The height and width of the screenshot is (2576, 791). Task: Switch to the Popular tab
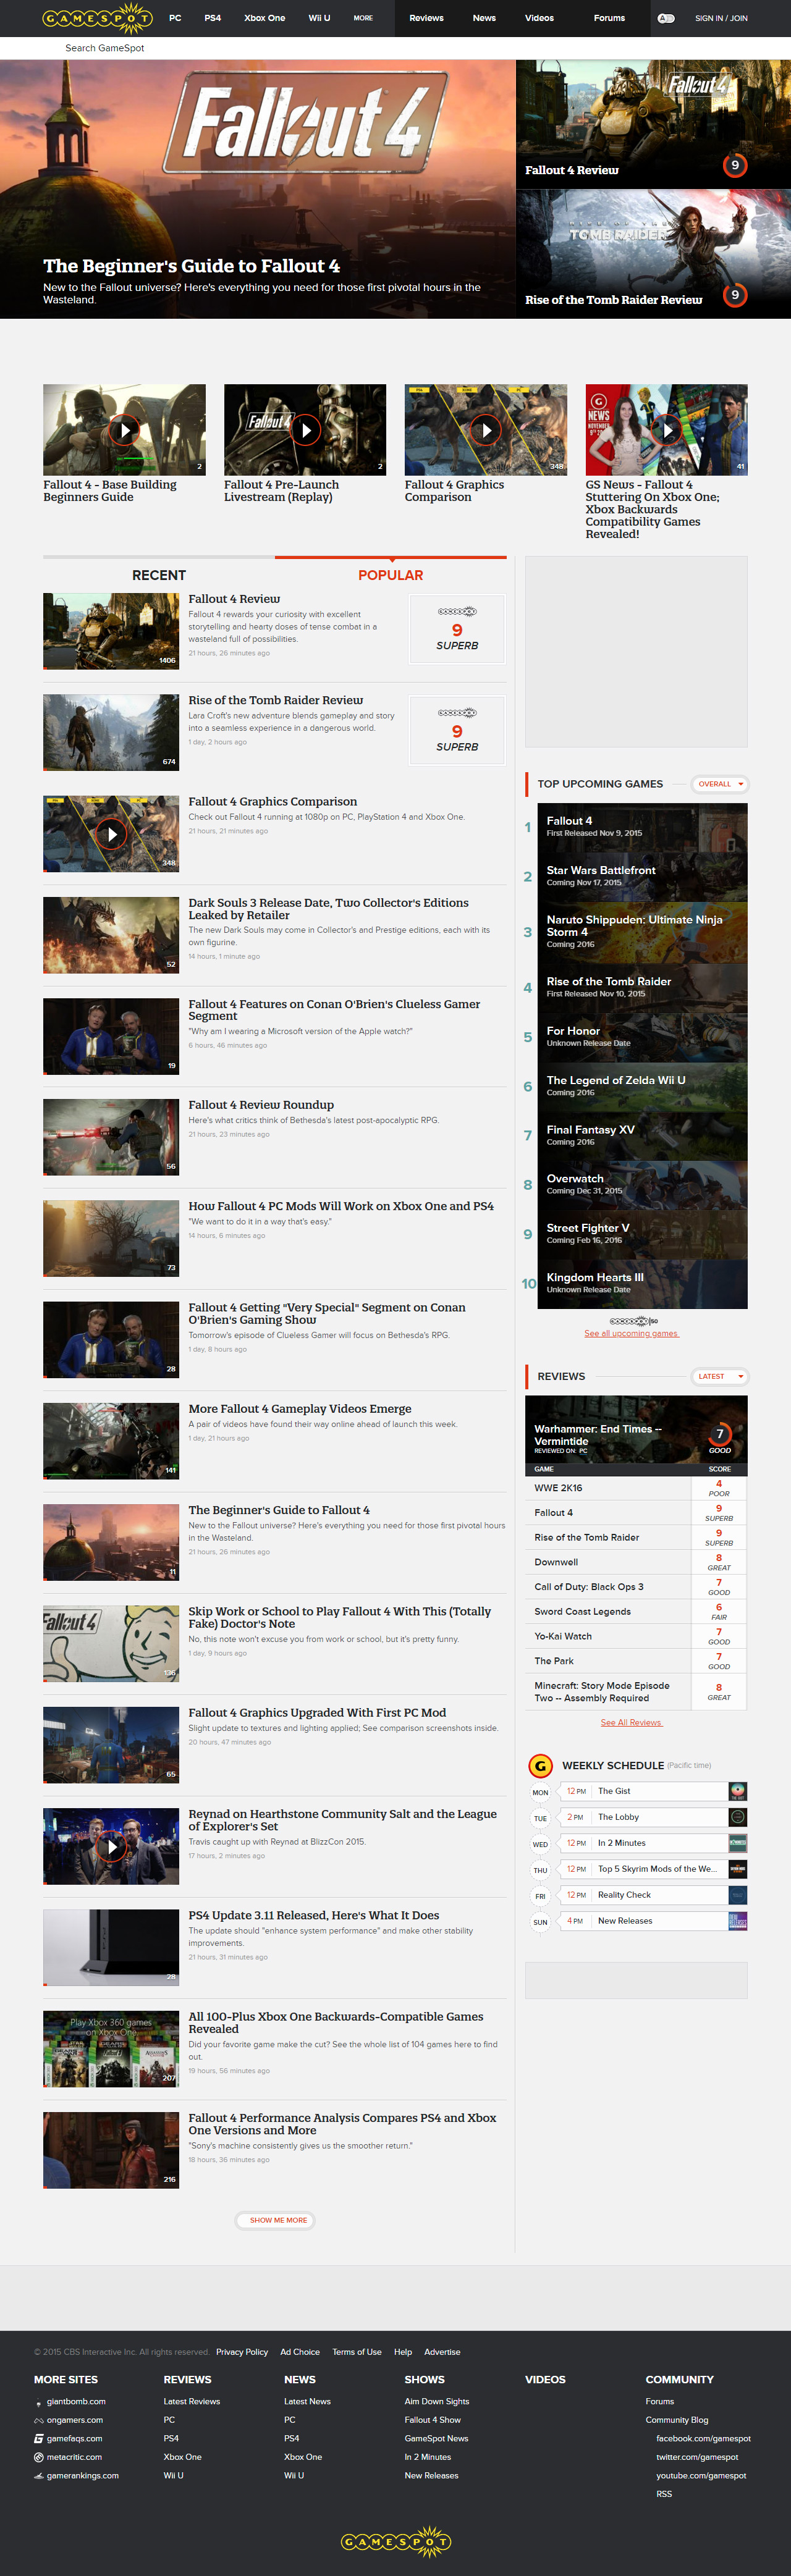pyautogui.click(x=391, y=575)
